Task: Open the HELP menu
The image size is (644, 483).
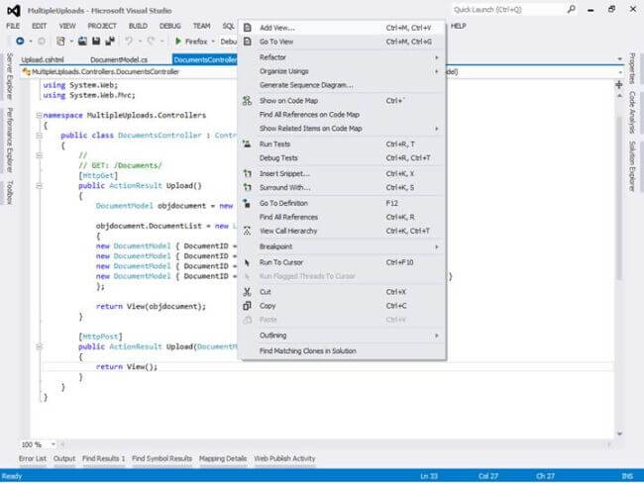Action: 459,26
